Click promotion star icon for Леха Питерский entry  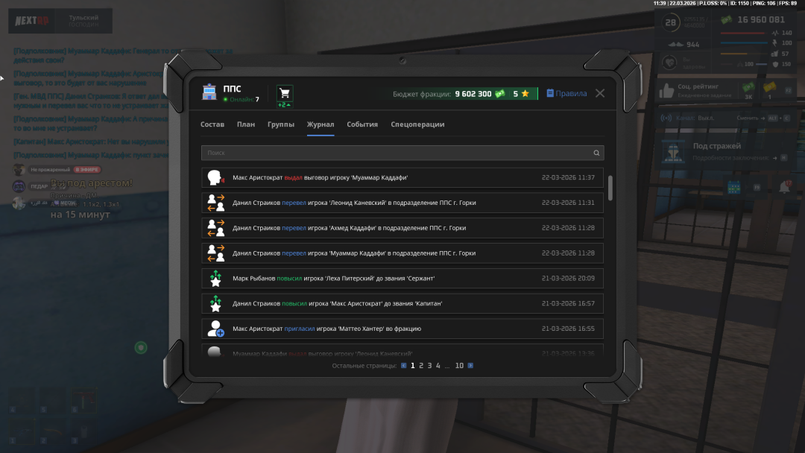coord(215,279)
